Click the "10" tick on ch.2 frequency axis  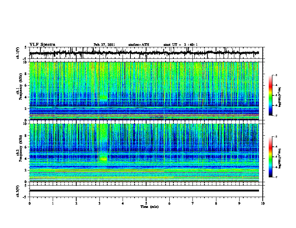click(25, 124)
